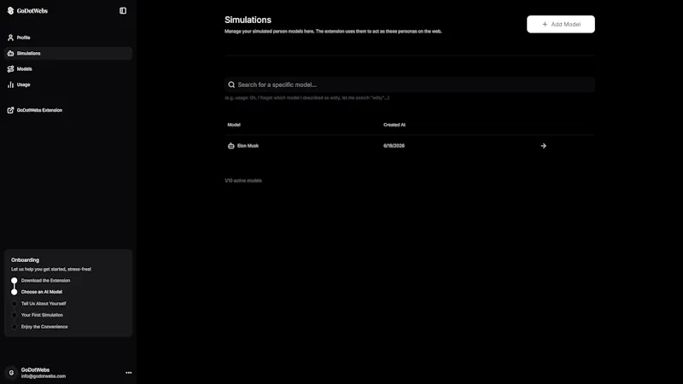Go to Simulations section
The width and height of the screenshot is (683, 384).
pyautogui.click(x=68, y=54)
